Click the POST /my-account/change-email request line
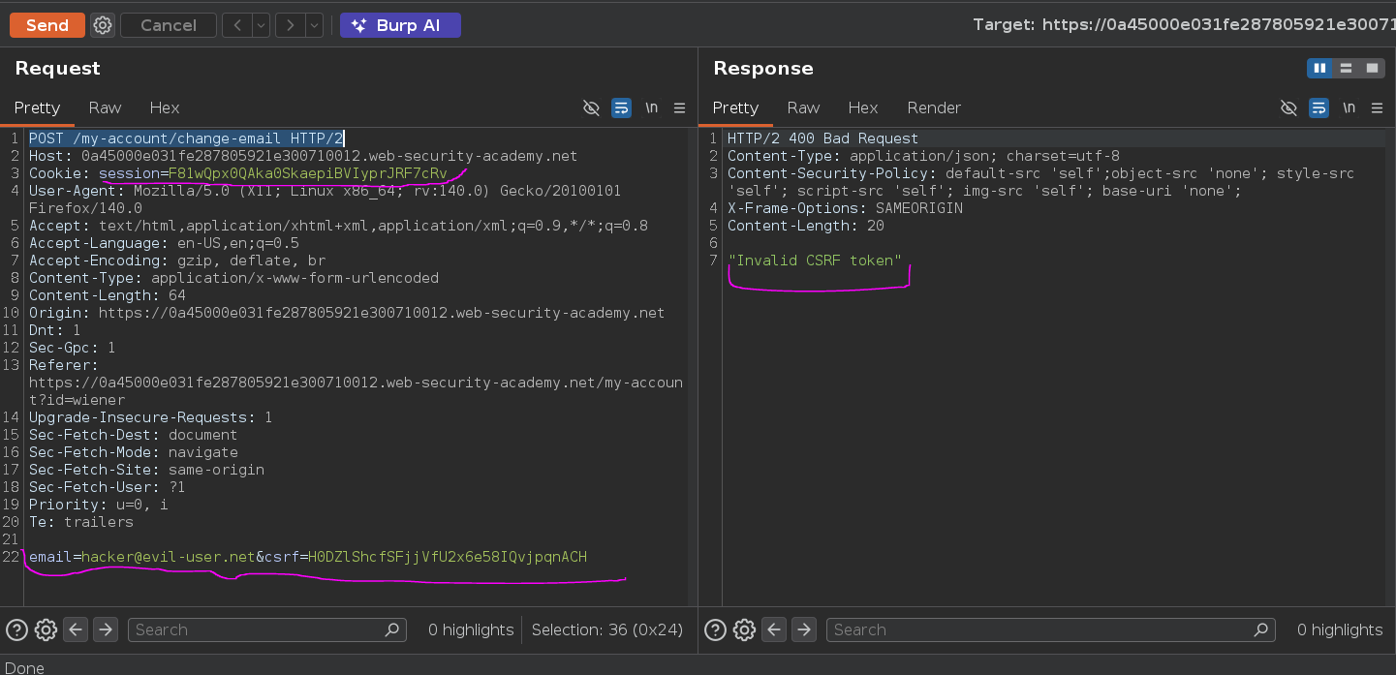 [186, 138]
